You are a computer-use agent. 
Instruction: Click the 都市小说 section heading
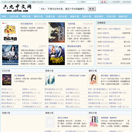click(93, 71)
